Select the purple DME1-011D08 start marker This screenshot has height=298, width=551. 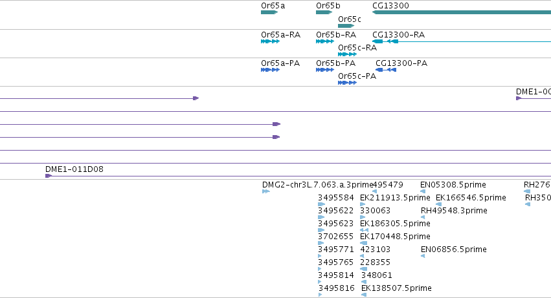point(49,176)
